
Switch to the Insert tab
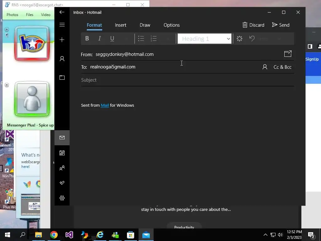point(121,25)
